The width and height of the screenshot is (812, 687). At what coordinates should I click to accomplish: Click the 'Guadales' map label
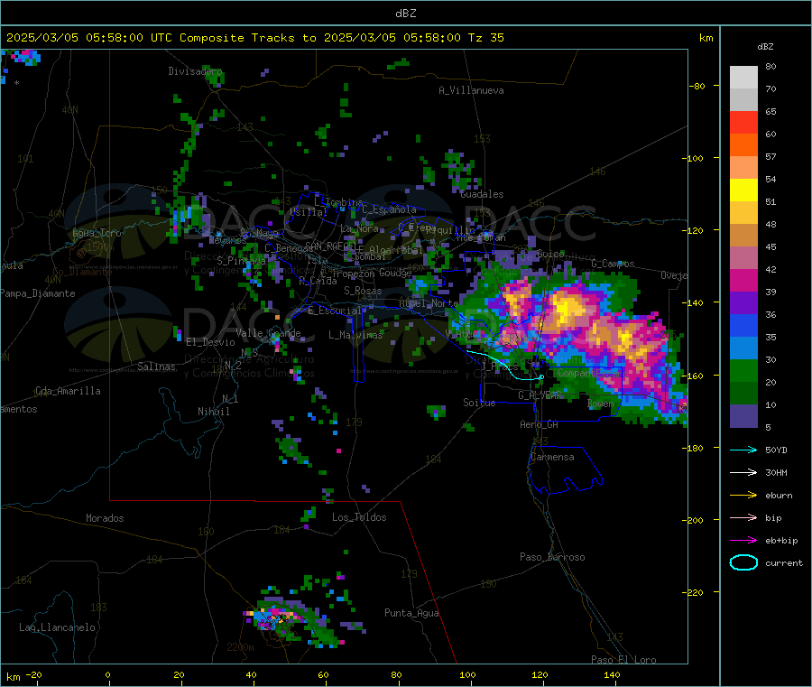coord(482,194)
